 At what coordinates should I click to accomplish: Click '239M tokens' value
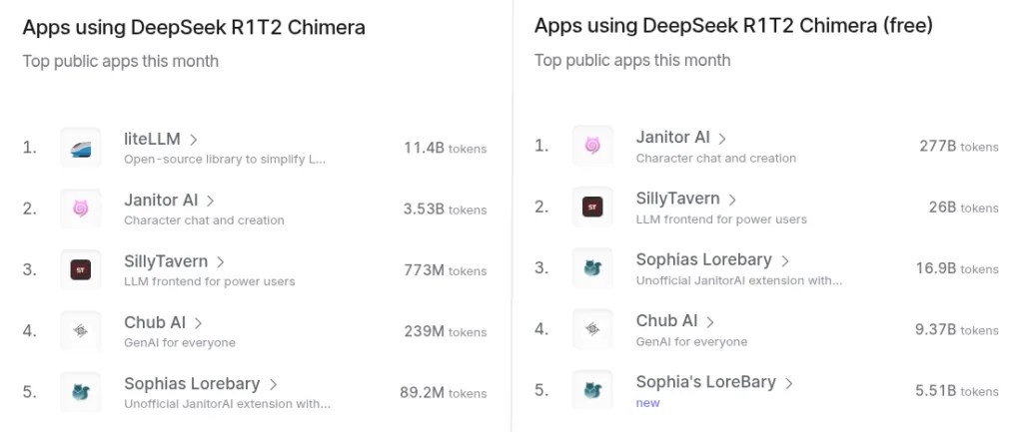(446, 331)
